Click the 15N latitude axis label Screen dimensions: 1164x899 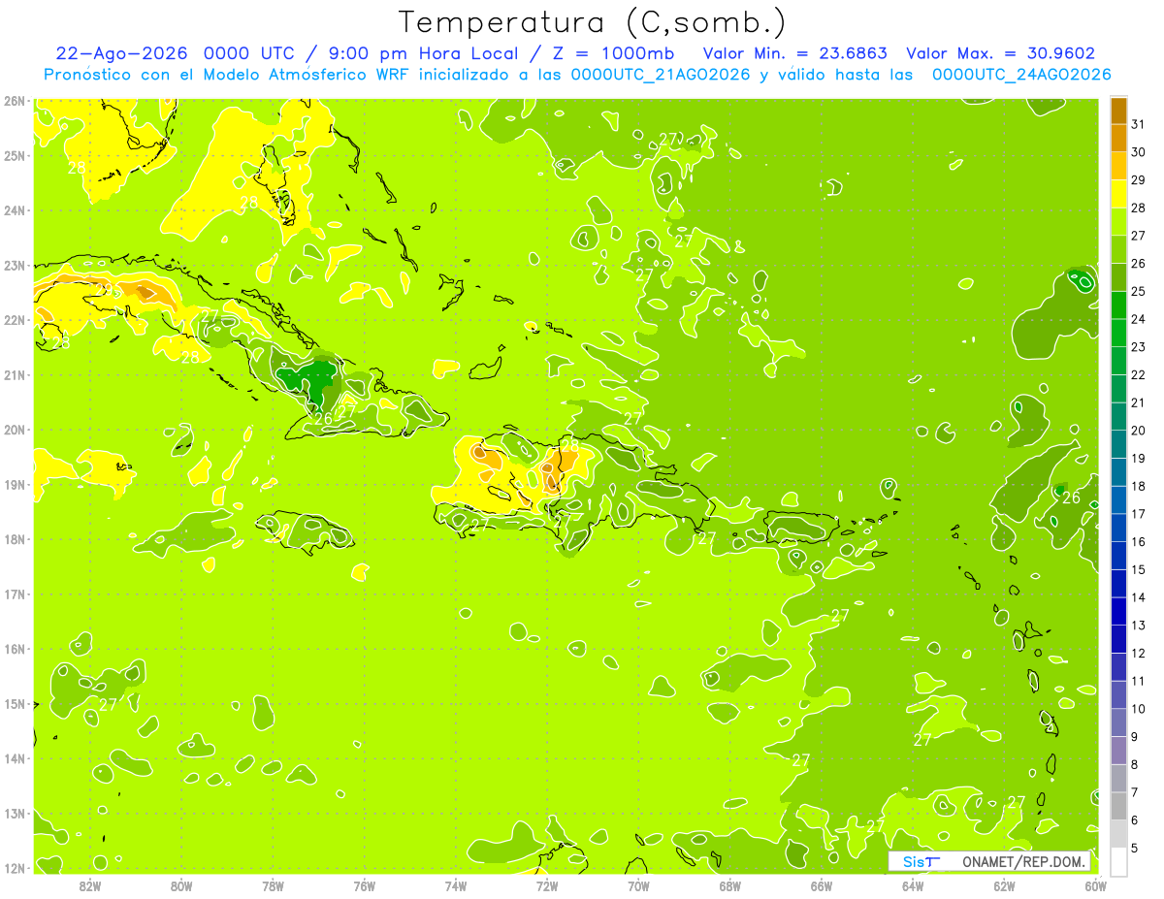click(x=15, y=704)
